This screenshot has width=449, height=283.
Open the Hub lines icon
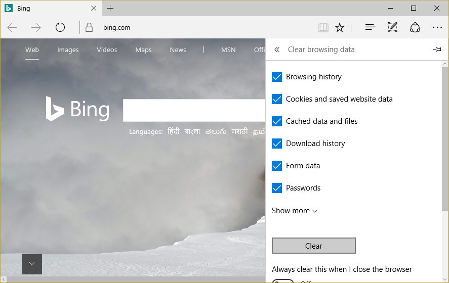pyautogui.click(x=370, y=27)
